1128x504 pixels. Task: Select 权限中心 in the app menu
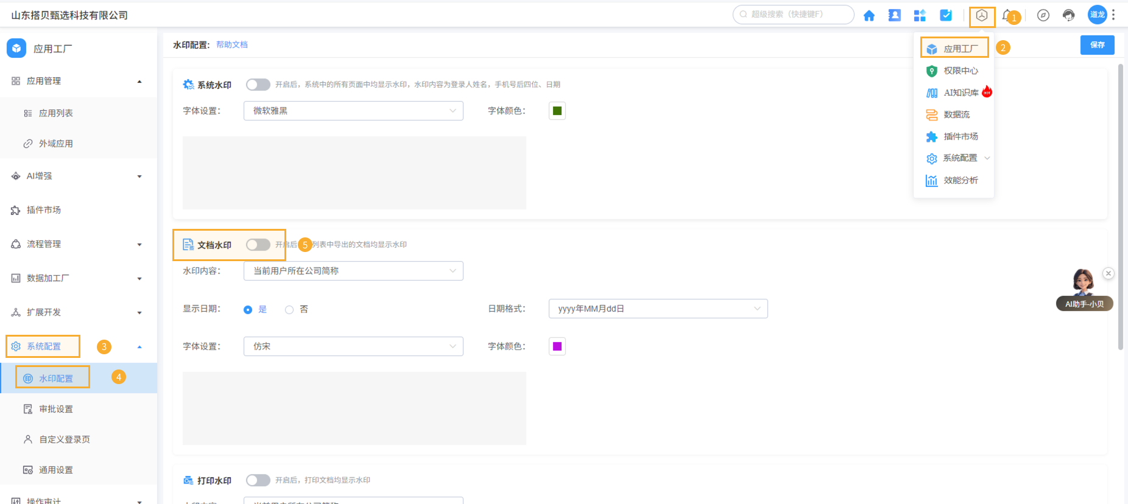[954, 71]
